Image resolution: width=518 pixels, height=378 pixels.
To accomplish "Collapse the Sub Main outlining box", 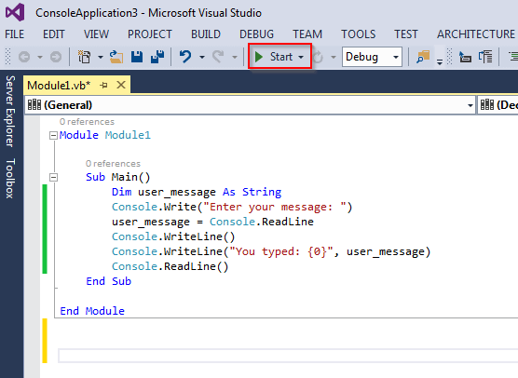I will [x=53, y=177].
